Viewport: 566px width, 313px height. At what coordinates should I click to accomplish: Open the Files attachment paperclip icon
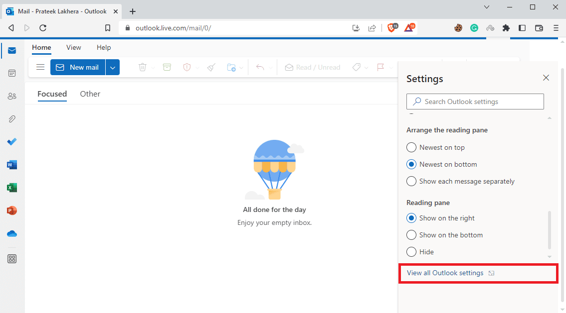(x=12, y=119)
